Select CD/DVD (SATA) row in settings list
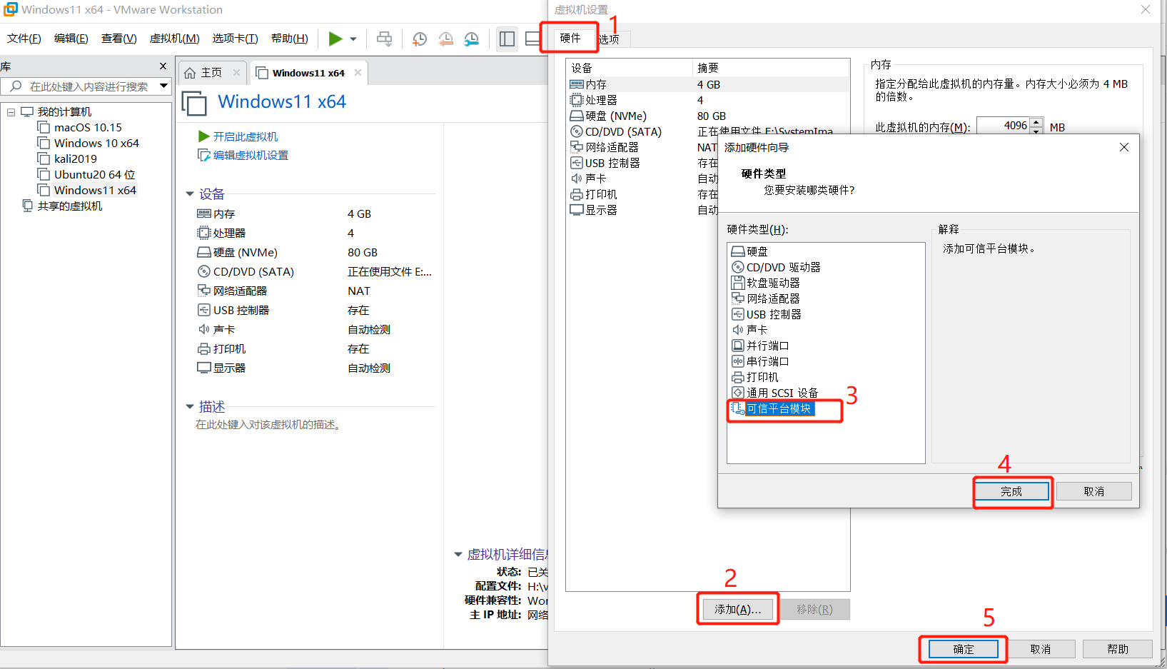Image resolution: width=1167 pixels, height=669 pixels. (x=708, y=131)
